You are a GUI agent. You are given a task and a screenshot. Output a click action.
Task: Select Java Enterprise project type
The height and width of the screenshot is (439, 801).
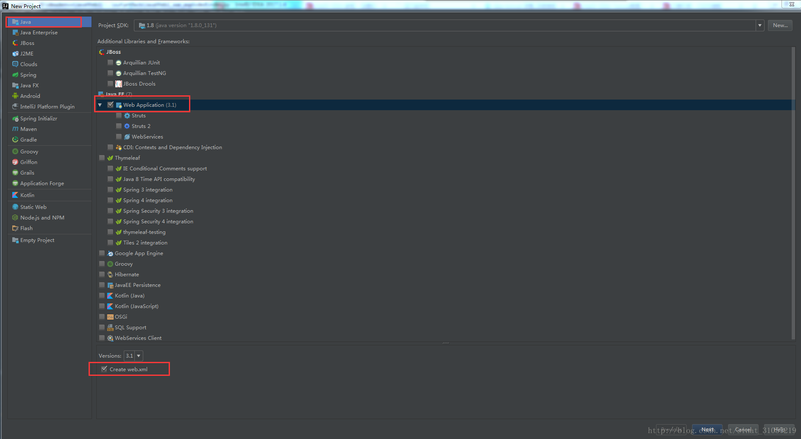pyautogui.click(x=49, y=32)
